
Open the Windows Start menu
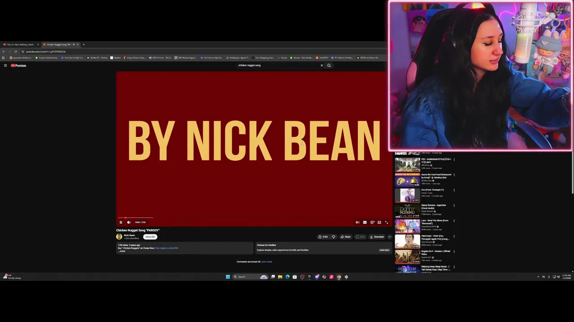point(228,277)
